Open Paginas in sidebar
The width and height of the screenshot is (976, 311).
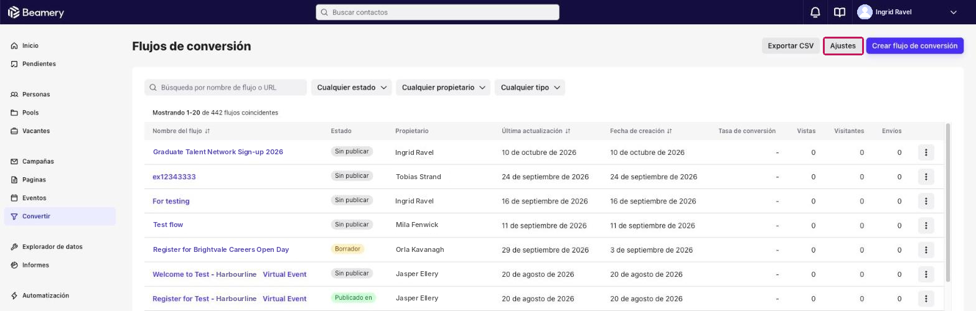point(60,180)
